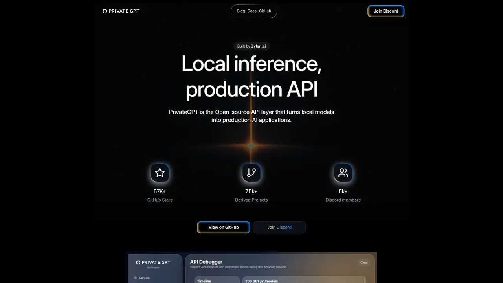The width and height of the screenshot is (503, 283).
Task: Click the 7.5k+ derived projects count
Action: click(251, 191)
